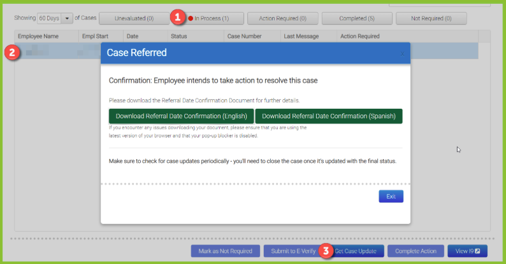Viewport: 506px width, 264px height.
Task: Click the red In Process status dot
Action: tap(191, 18)
